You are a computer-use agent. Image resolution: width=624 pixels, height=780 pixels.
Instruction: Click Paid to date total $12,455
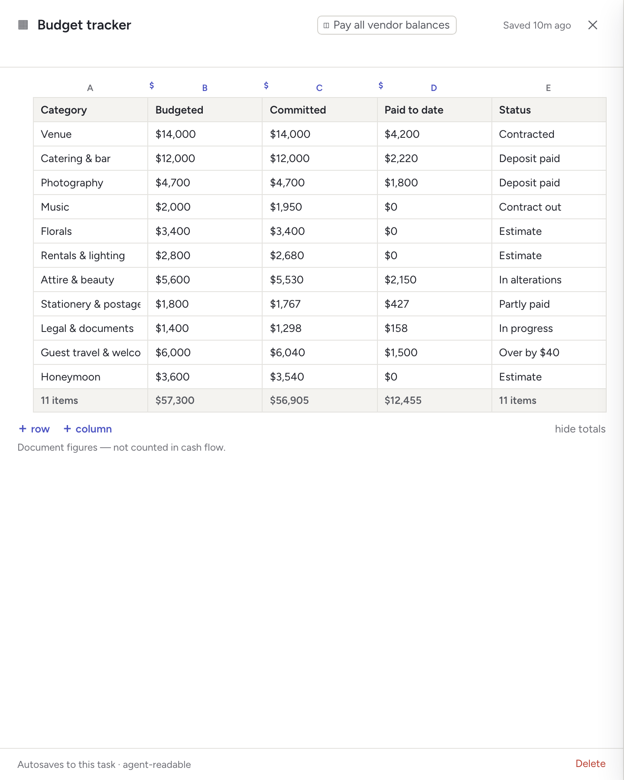point(434,400)
